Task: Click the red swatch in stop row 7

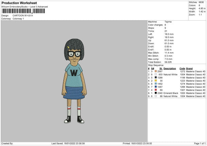Action: [x=156, y=90]
